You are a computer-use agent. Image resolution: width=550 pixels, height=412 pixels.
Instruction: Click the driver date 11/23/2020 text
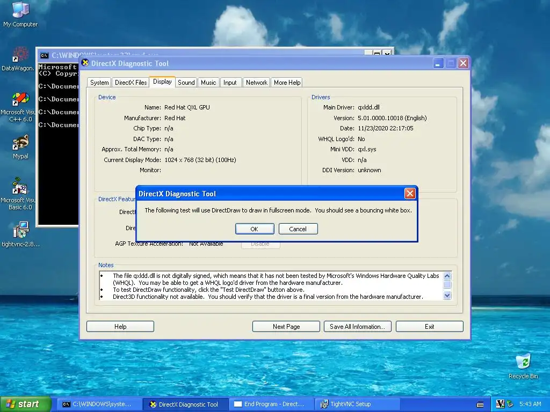386,128
